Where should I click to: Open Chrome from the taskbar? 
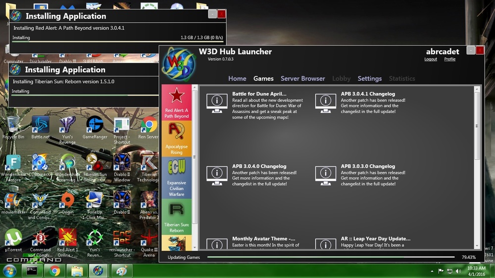(x=54, y=271)
